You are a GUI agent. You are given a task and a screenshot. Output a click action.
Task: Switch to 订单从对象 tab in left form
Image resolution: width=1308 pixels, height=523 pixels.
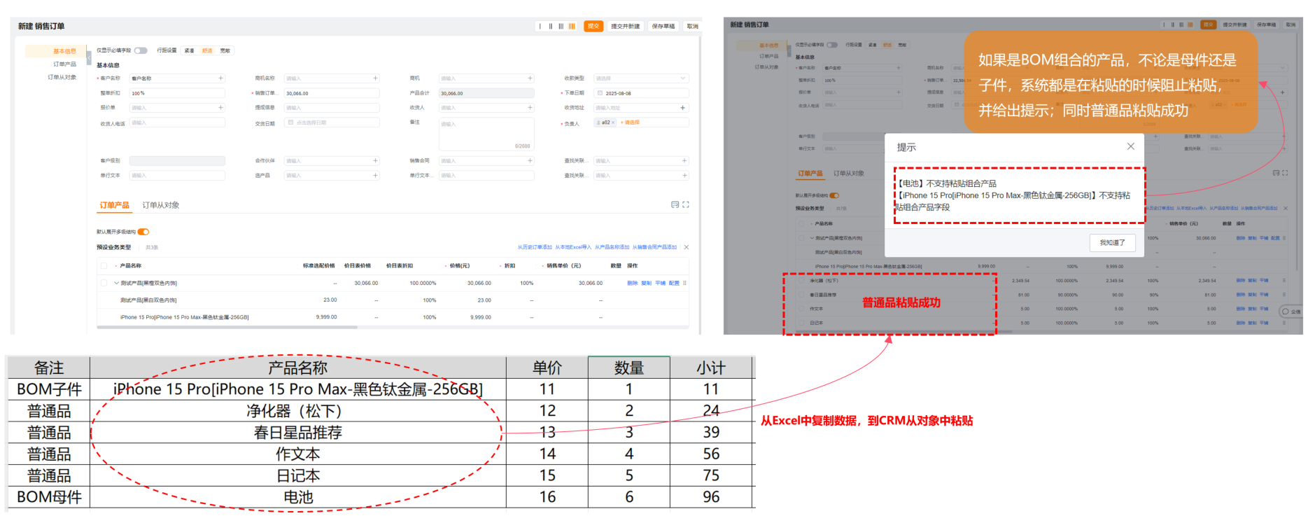161,205
